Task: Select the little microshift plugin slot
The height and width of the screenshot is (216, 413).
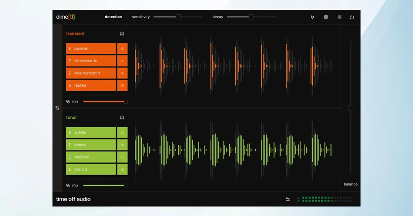Action: [91, 73]
